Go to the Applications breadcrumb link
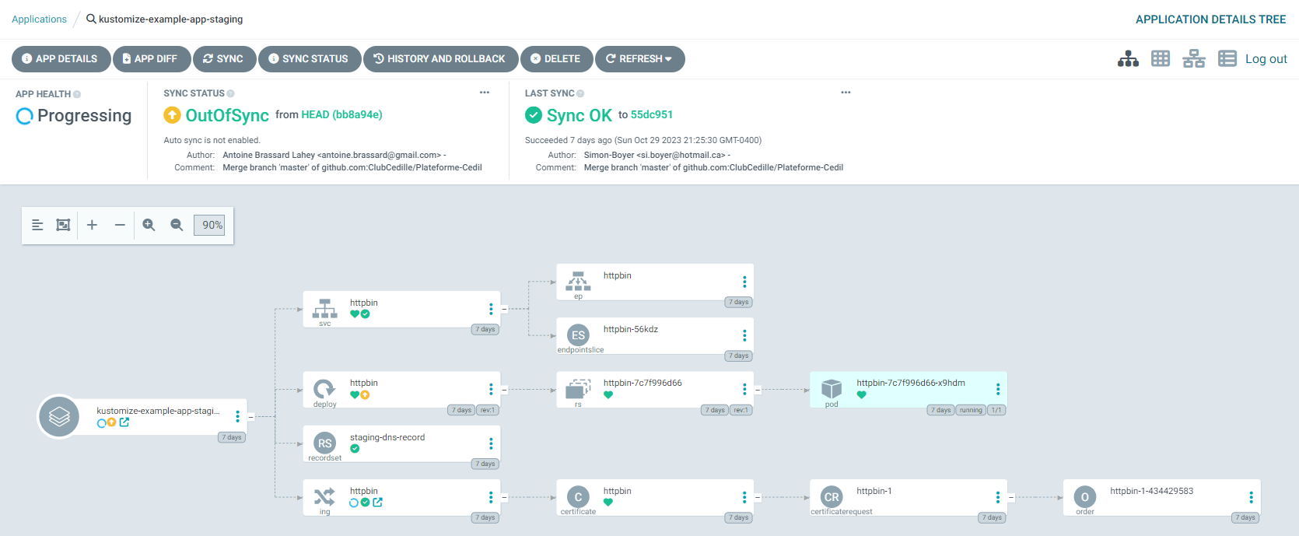The image size is (1299, 536). (x=39, y=19)
